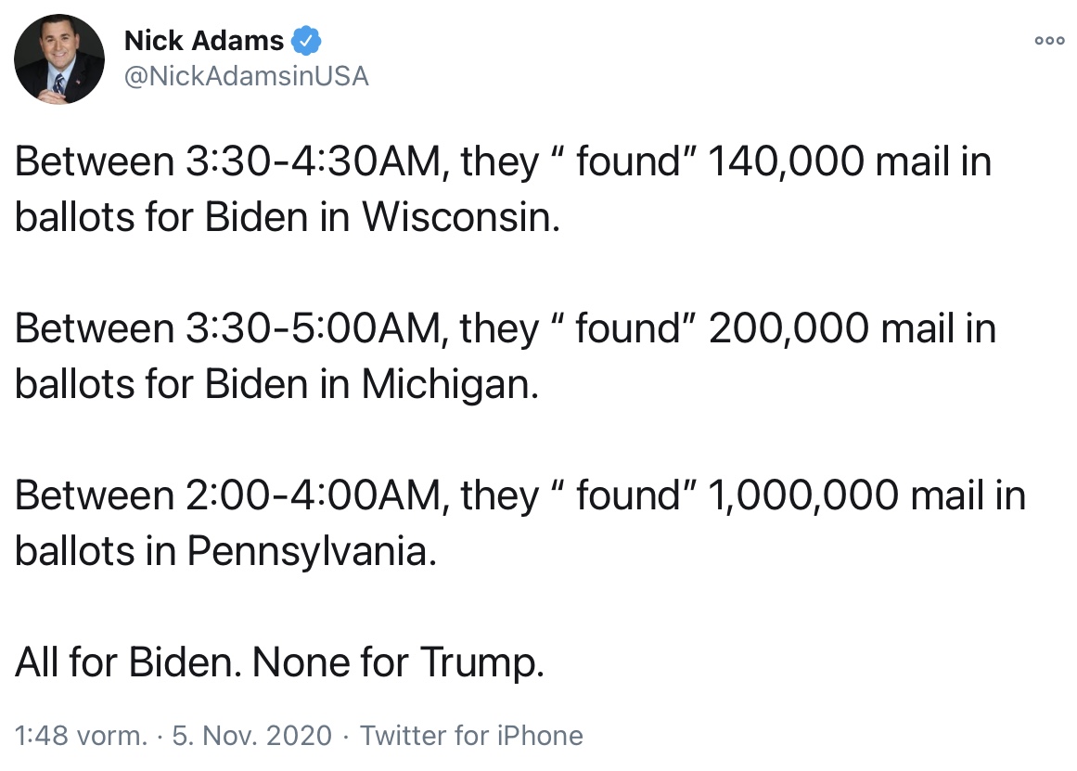Image resolution: width=1077 pixels, height=771 pixels.
Task: Click the word Wisconsin in the tweet
Action: (x=461, y=218)
